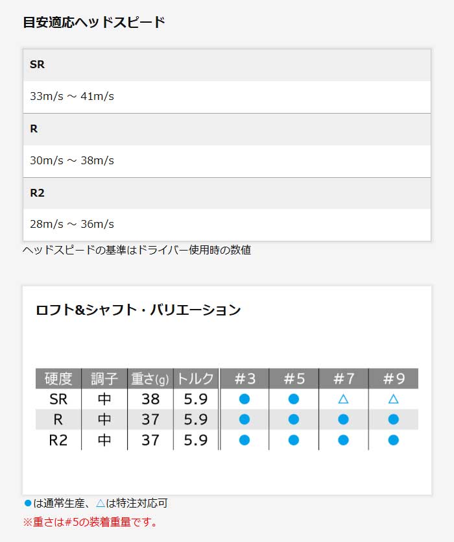Click the 33m/s ～ 41m/s value
Viewport: 454px width, 542px height.
(72, 97)
